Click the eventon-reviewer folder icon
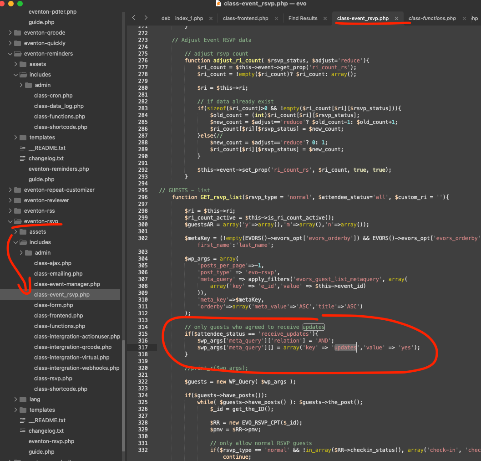481x461 pixels. pyautogui.click(x=18, y=200)
